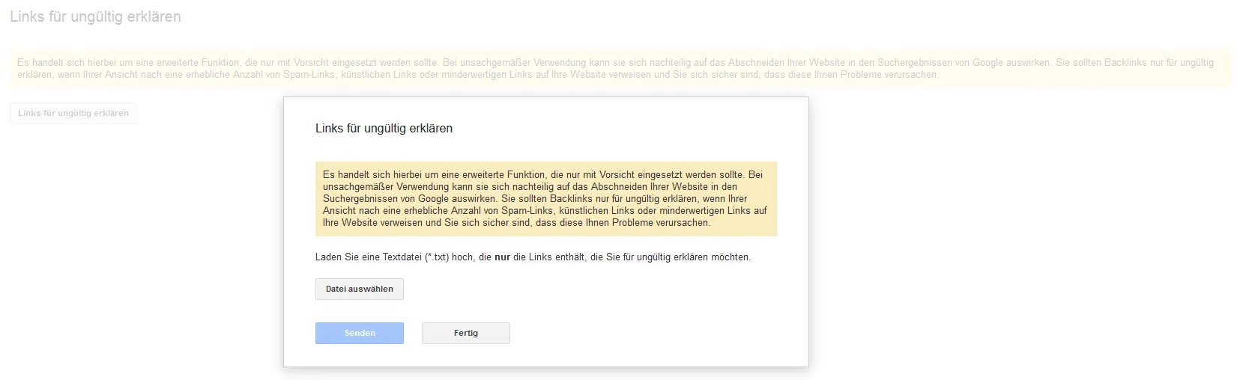Select the dialog title Links für ungültig erklären
The width and height of the screenshot is (1237, 380).
click(x=384, y=129)
